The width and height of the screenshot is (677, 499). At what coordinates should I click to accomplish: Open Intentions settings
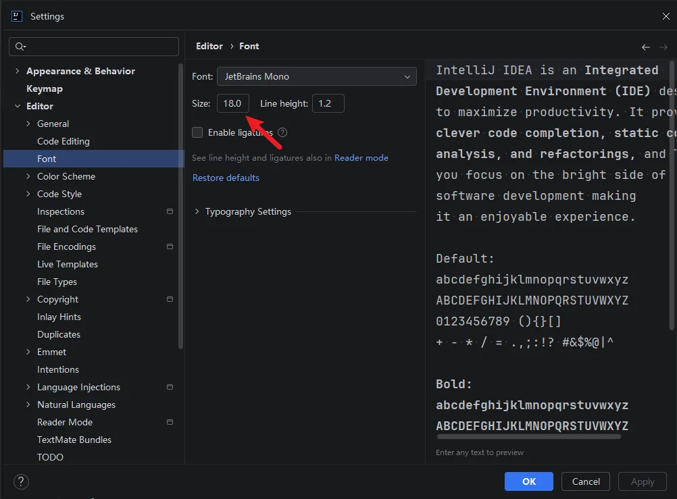point(58,369)
